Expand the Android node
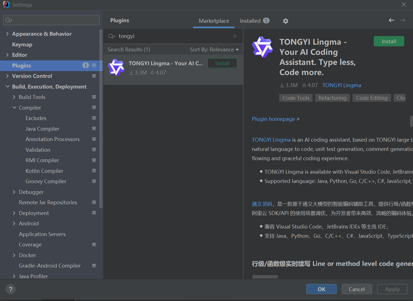The width and height of the screenshot is (413, 301). click(x=14, y=223)
